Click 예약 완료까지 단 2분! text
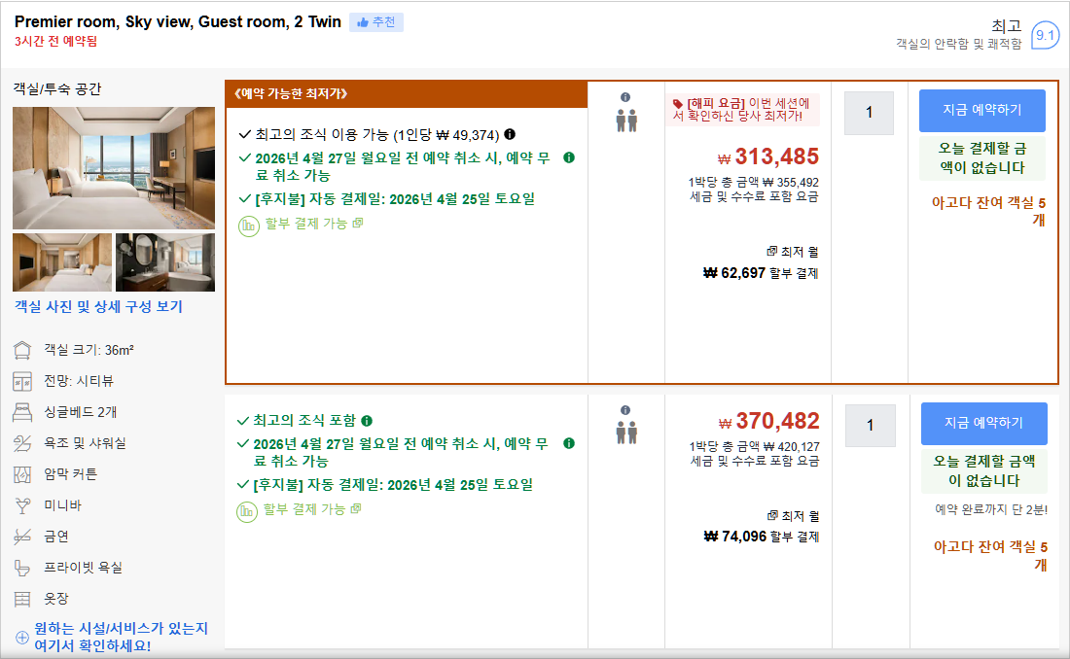 (x=991, y=509)
